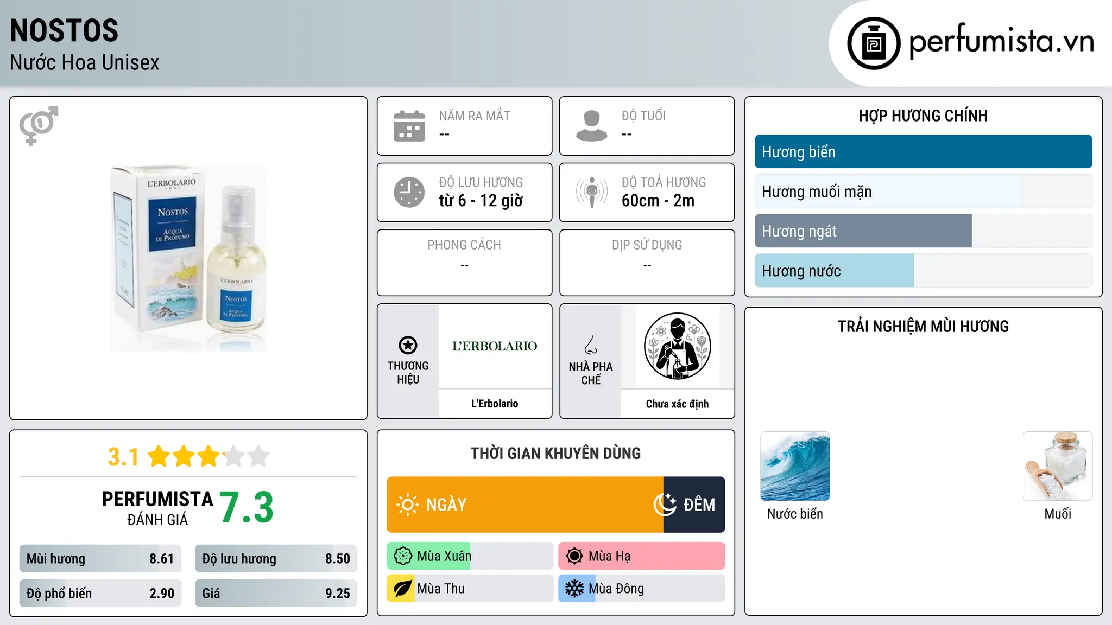The height and width of the screenshot is (625, 1112).
Task: Click the Độ lưu hương score 8.50 row
Action: 276,559
